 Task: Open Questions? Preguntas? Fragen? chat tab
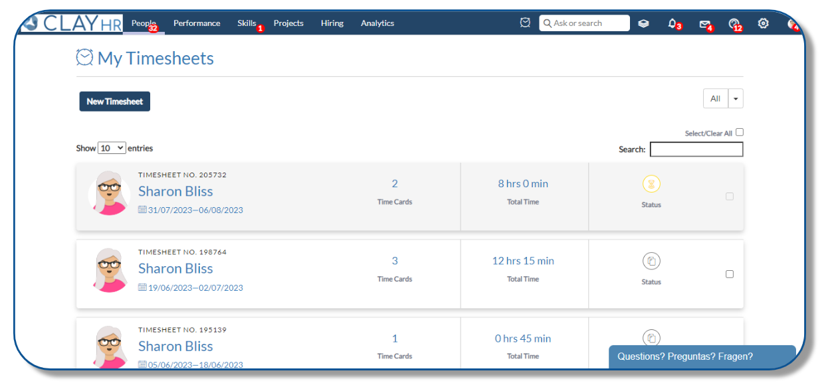click(x=702, y=356)
